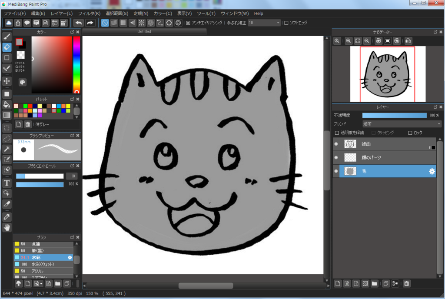This screenshot has height=299, width=445.
Task: Open snap settings gear in the toolbar
Action: pyautogui.click(x=178, y=23)
